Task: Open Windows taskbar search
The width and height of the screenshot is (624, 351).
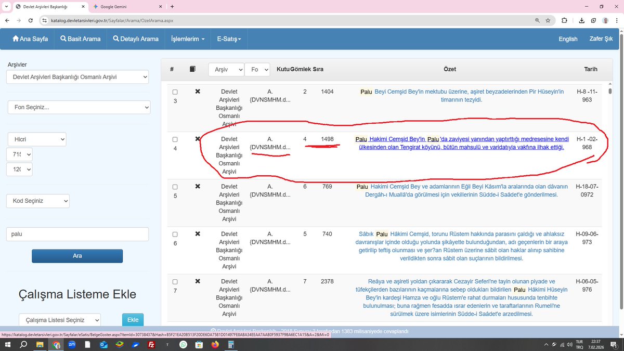Action: click(x=24, y=344)
